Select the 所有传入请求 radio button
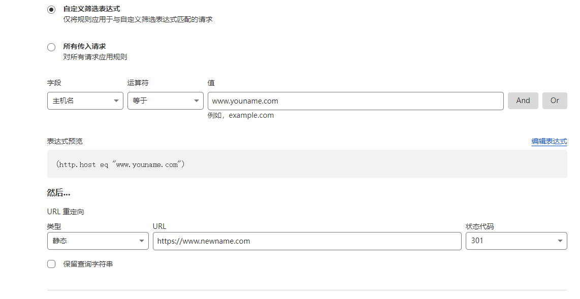This screenshot has width=580, height=299. [51, 47]
